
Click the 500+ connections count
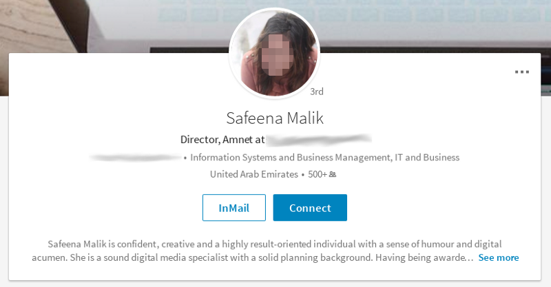tap(317, 175)
